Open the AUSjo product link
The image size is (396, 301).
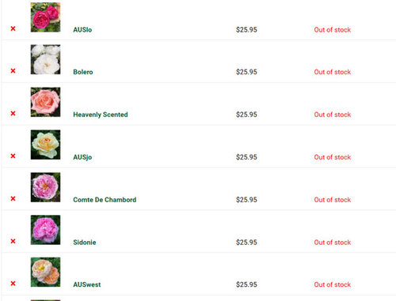[x=82, y=157]
